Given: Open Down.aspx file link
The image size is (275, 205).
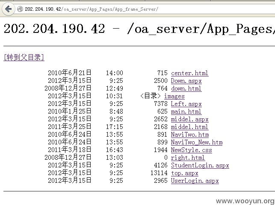Looking at the screenshot, I should (x=186, y=81).
